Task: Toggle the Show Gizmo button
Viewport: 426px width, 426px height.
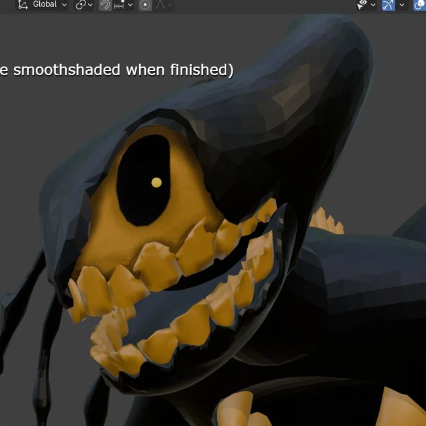Action: click(388, 4)
